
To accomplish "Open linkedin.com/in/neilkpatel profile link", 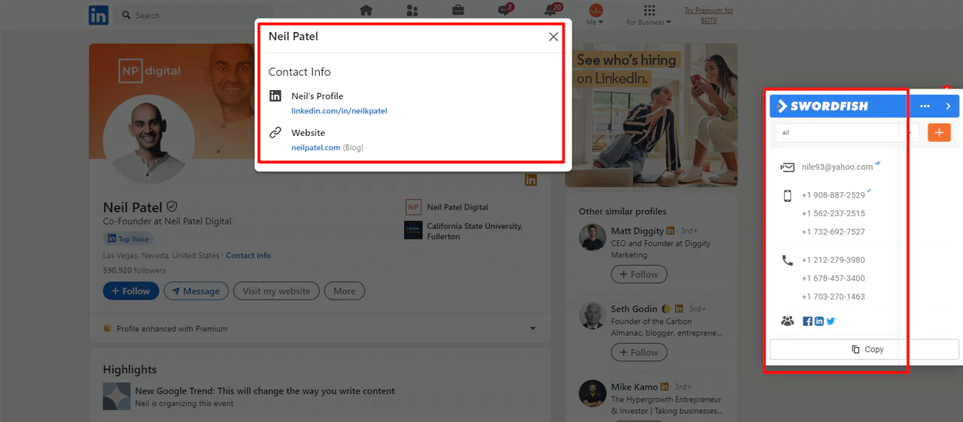I will click(x=339, y=111).
